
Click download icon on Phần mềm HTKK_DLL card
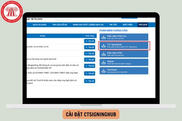pyautogui.click(x=103, y=37)
